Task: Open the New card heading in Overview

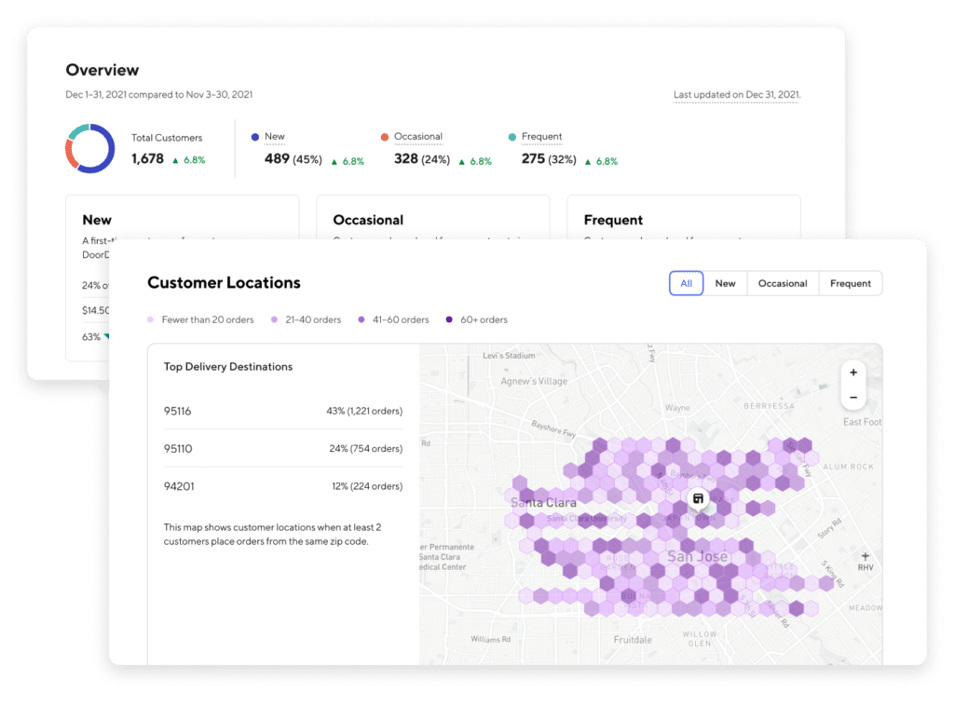Action: [97, 220]
